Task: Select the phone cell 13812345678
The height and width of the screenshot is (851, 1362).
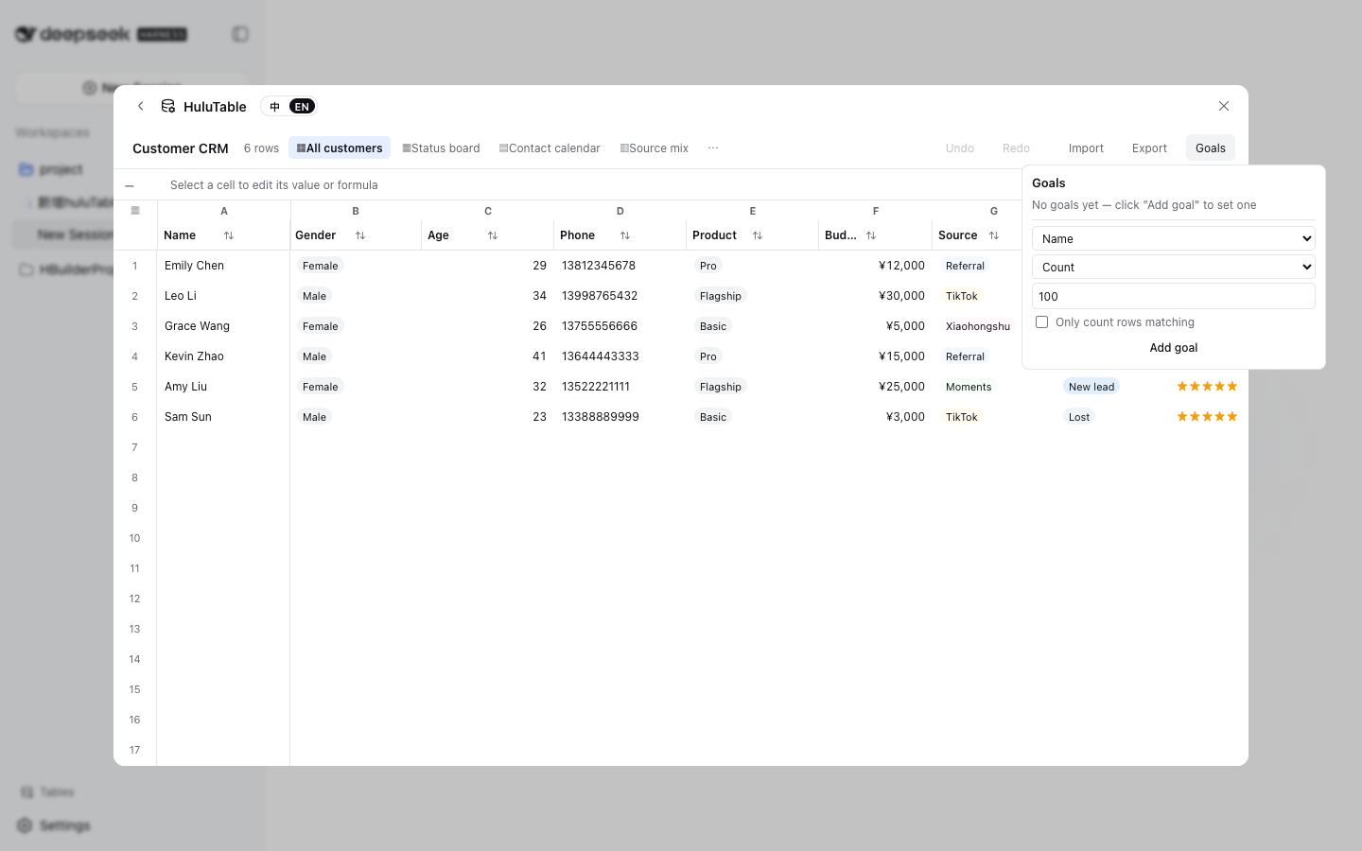Action: click(620, 266)
